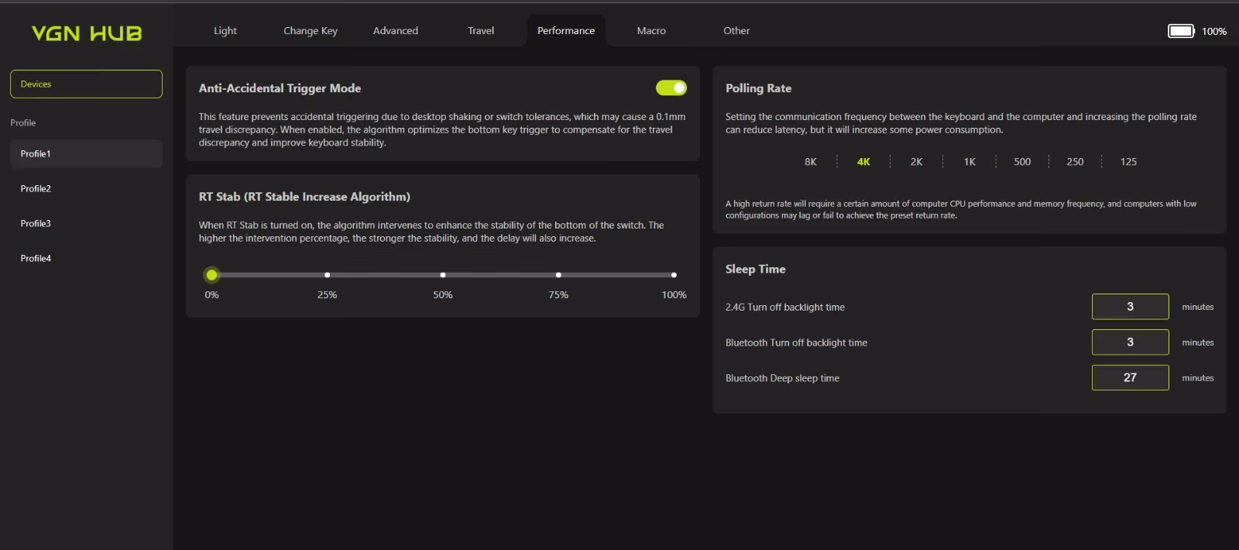The height and width of the screenshot is (550, 1239).
Task: Click the Sleep Time heading
Action: [755, 270]
